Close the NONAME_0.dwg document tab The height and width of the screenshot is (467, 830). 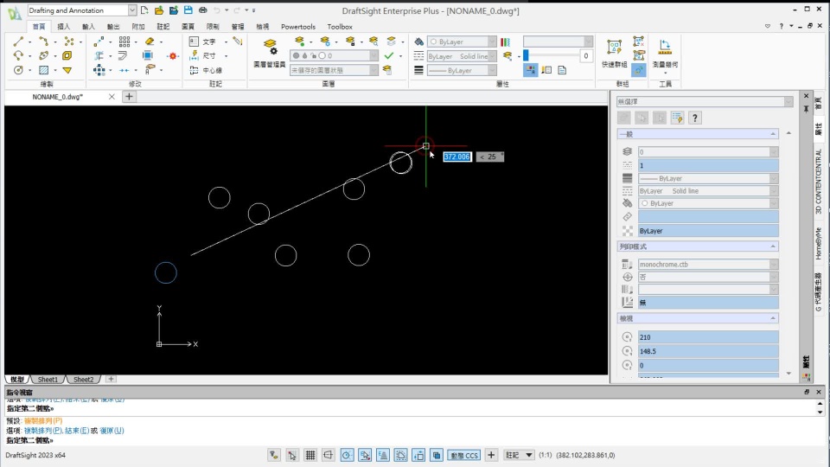click(112, 97)
